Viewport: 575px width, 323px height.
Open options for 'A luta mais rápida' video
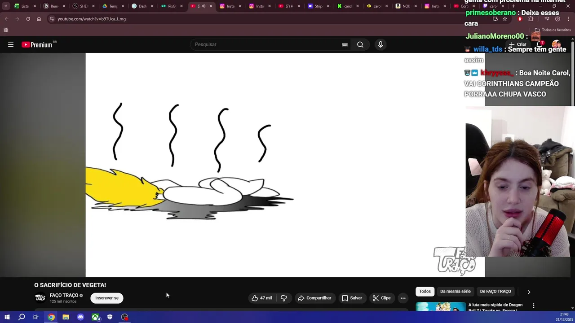pos(534,306)
